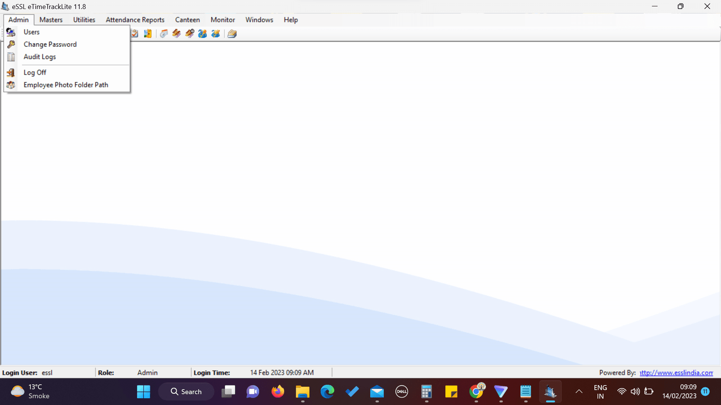Click the disc and calendar toolbar icon
Viewport: 721px width, 405px height.
tap(164, 34)
